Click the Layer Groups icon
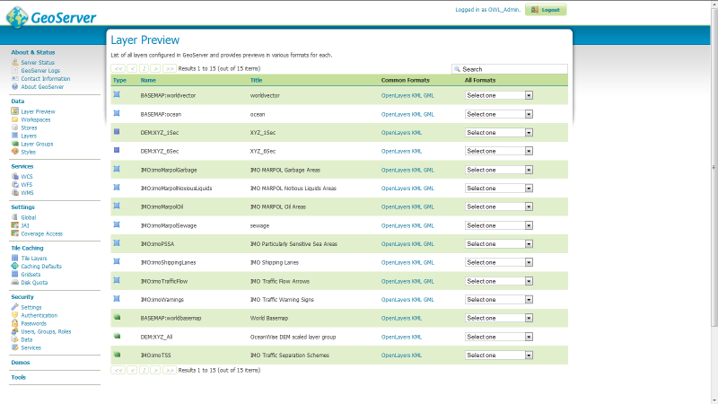This screenshot has height=404, width=718. (15, 144)
